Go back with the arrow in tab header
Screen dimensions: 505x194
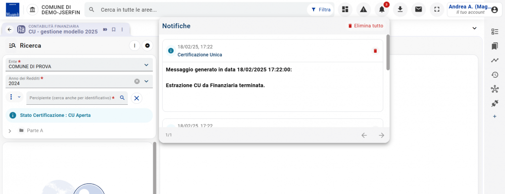(10, 30)
